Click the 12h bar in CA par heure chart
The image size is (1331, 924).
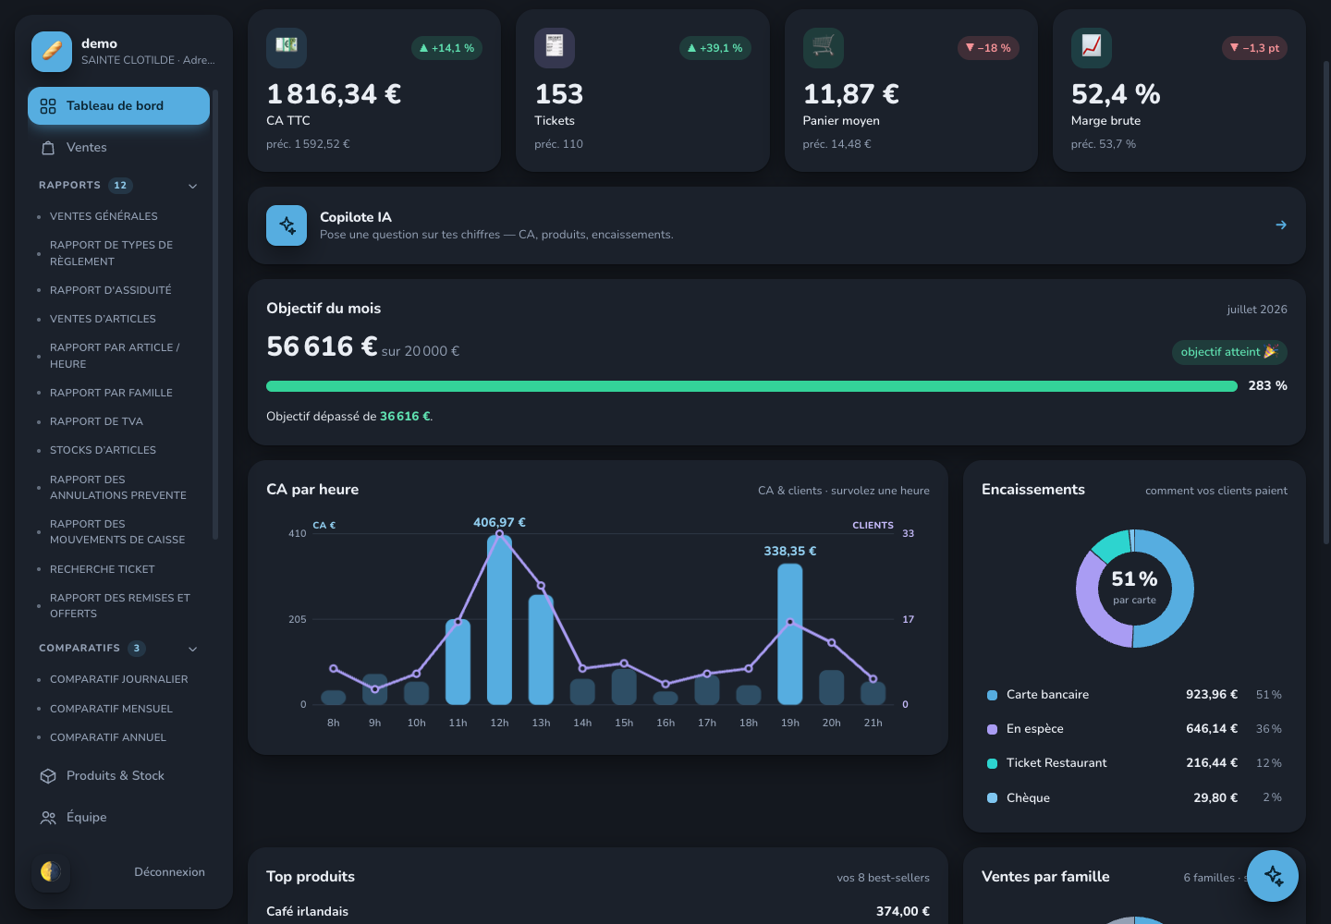(499, 619)
